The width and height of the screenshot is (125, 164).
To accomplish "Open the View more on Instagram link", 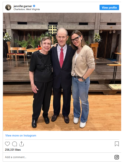I will pyautogui.click(x=21, y=136).
